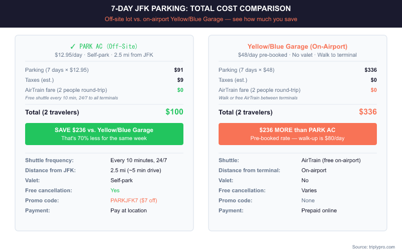402x251 pixels.
Task: Click the Pay at location payment value
Action: point(129,210)
